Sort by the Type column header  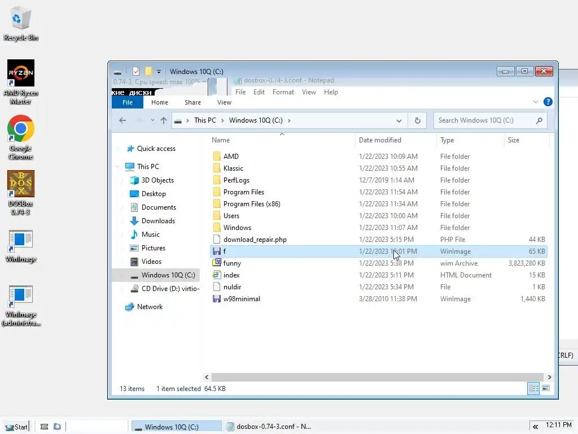(470, 140)
